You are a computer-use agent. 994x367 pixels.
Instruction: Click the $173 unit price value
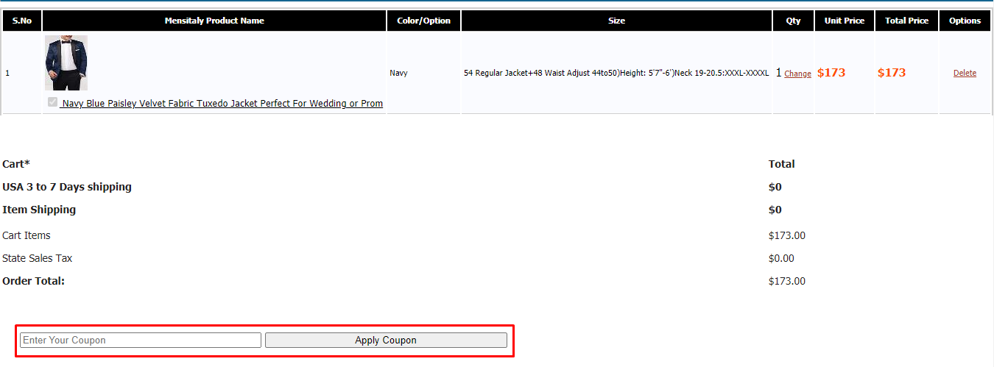831,72
